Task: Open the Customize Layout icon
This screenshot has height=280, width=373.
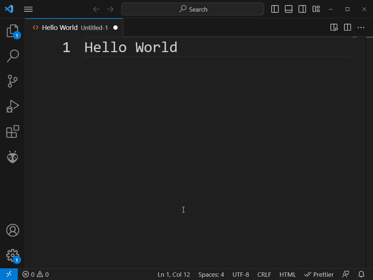Action: (x=316, y=9)
